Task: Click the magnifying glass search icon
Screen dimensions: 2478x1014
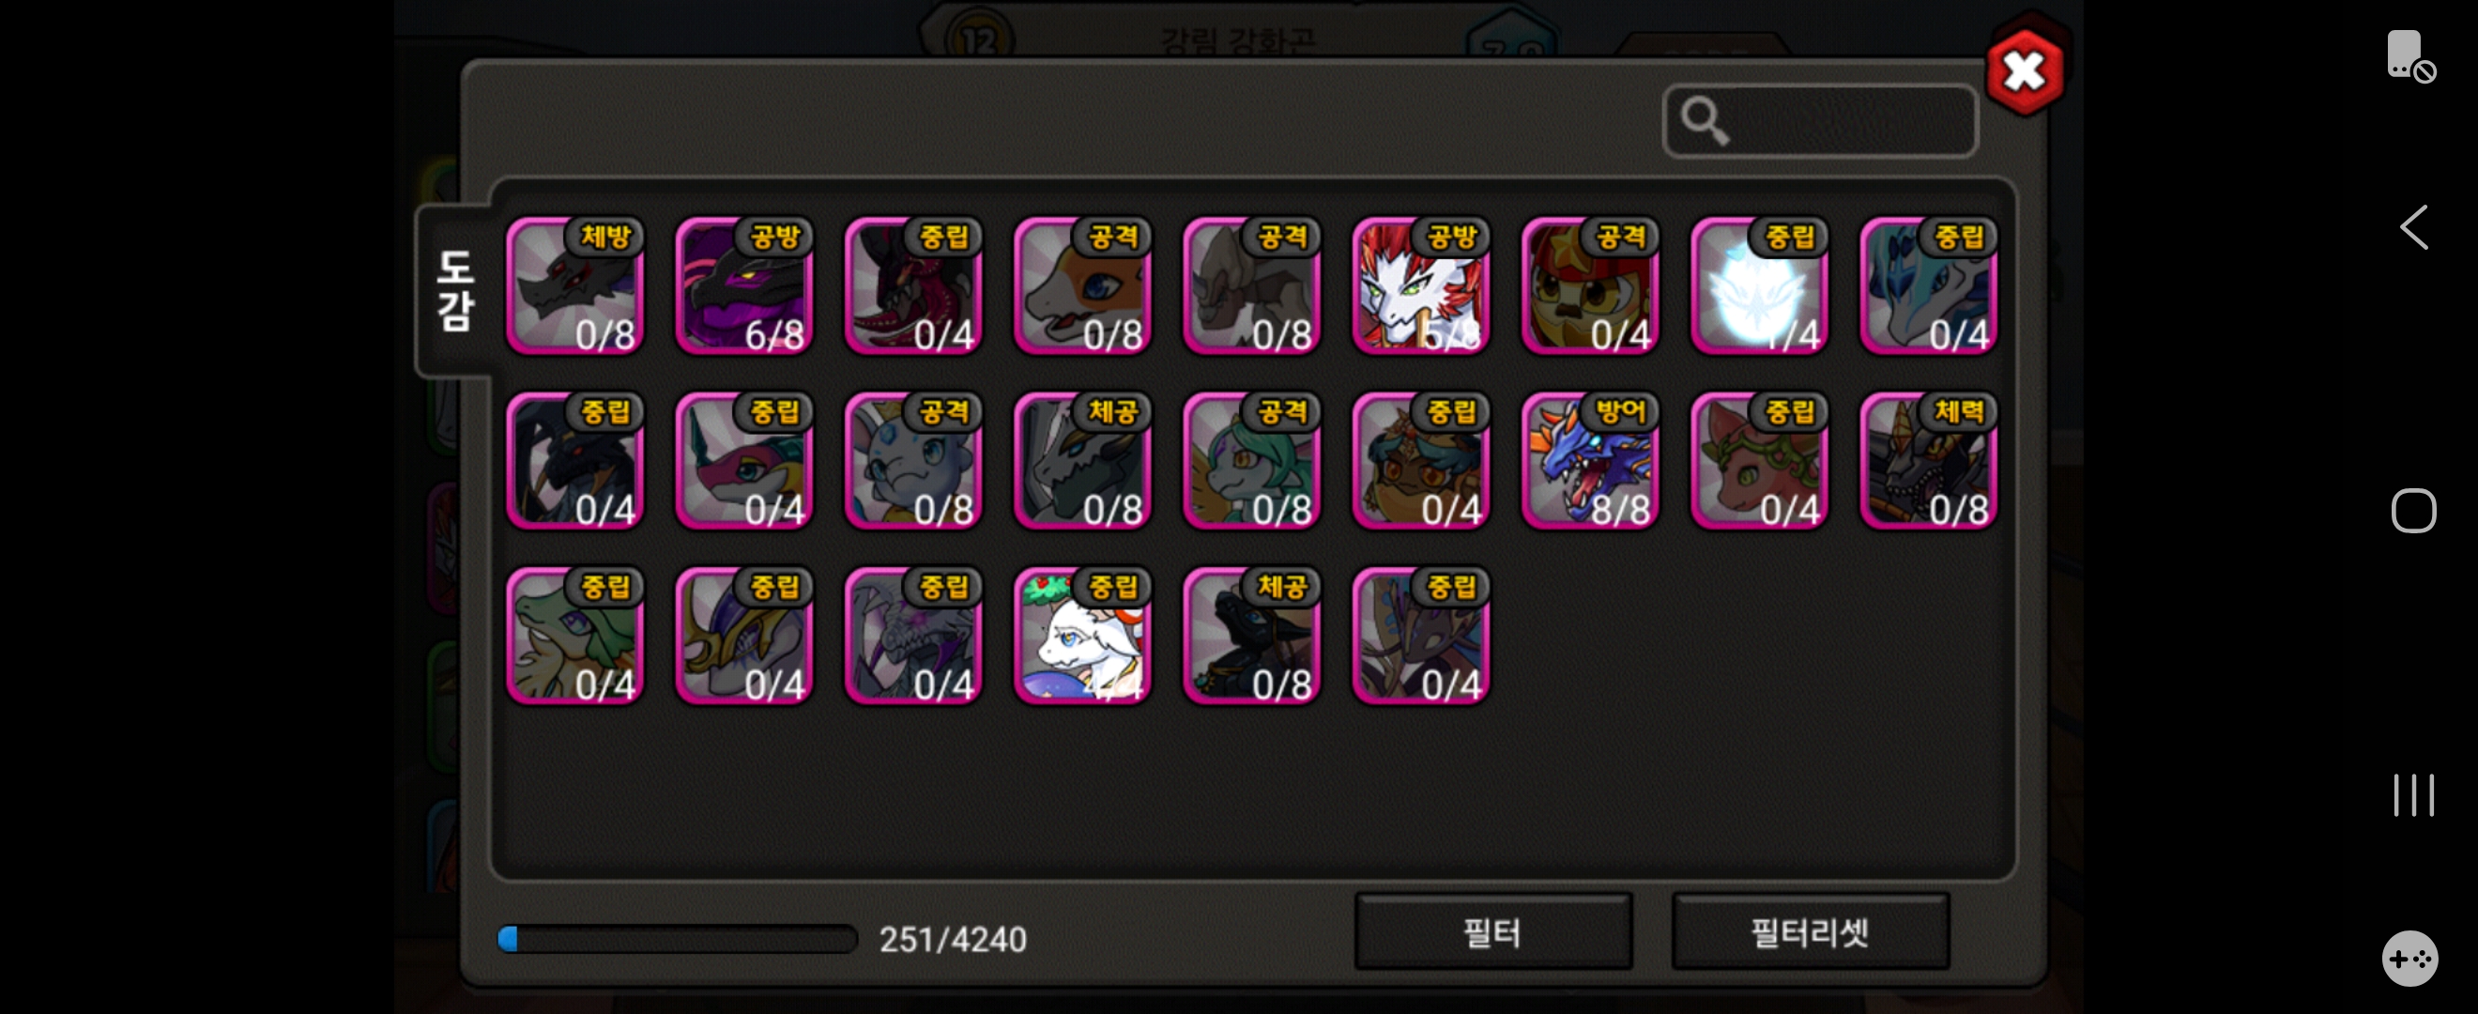Action: click(1705, 121)
